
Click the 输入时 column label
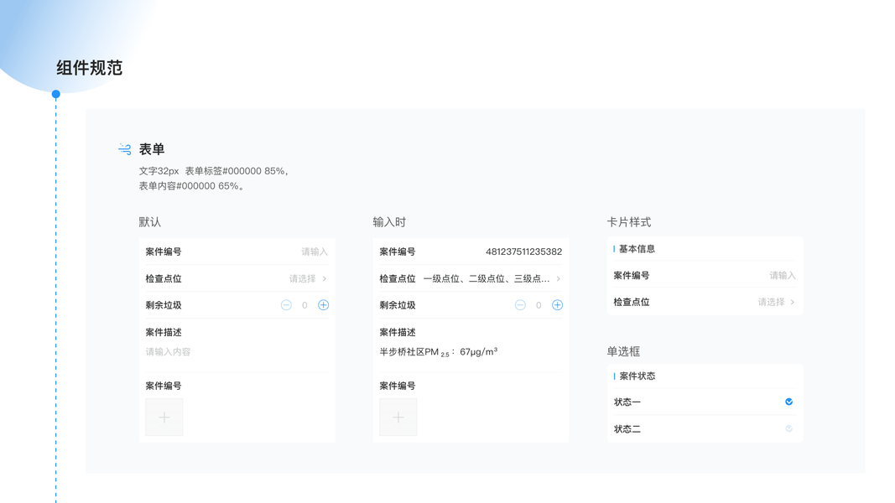(389, 222)
